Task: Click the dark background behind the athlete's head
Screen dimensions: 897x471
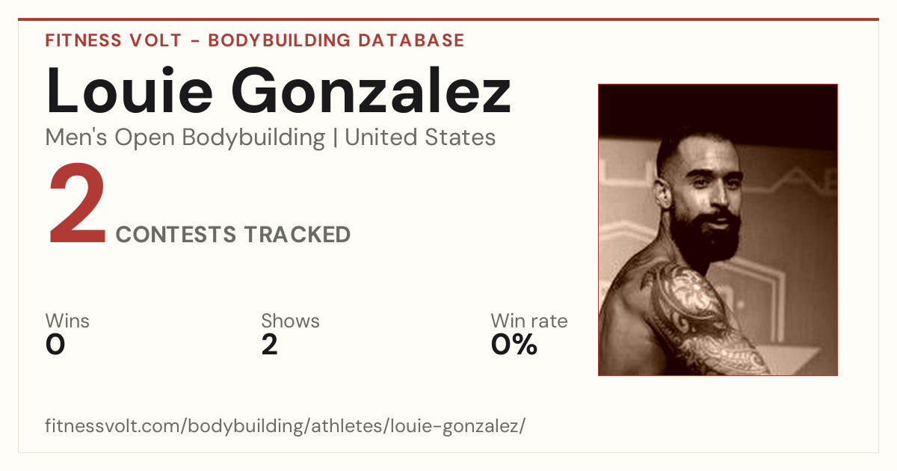Action: coord(718,108)
